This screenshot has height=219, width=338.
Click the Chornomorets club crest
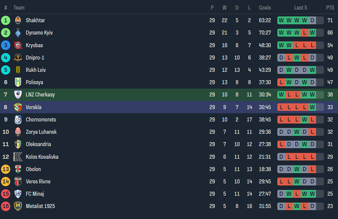18,119
